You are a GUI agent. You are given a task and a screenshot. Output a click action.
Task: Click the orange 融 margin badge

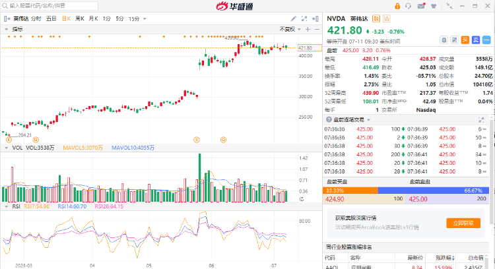click(x=376, y=18)
